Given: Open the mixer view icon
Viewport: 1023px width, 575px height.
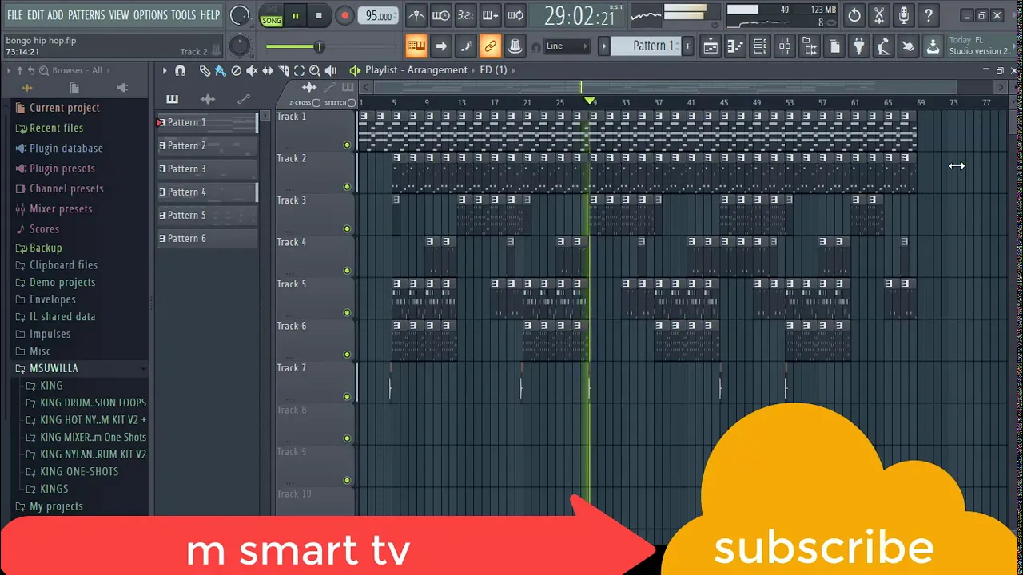Looking at the screenshot, I should pos(785,46).
